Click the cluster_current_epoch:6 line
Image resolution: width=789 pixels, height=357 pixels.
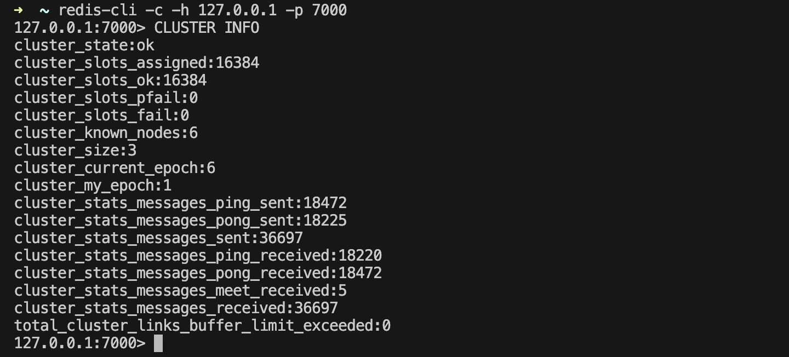tap(115, 168)
